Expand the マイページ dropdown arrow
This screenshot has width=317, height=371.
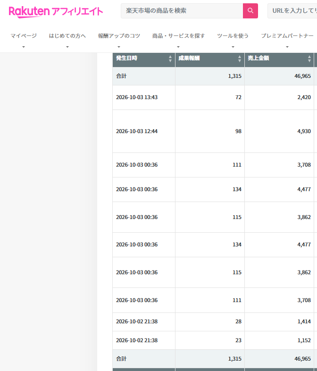[x=24, y=47]
